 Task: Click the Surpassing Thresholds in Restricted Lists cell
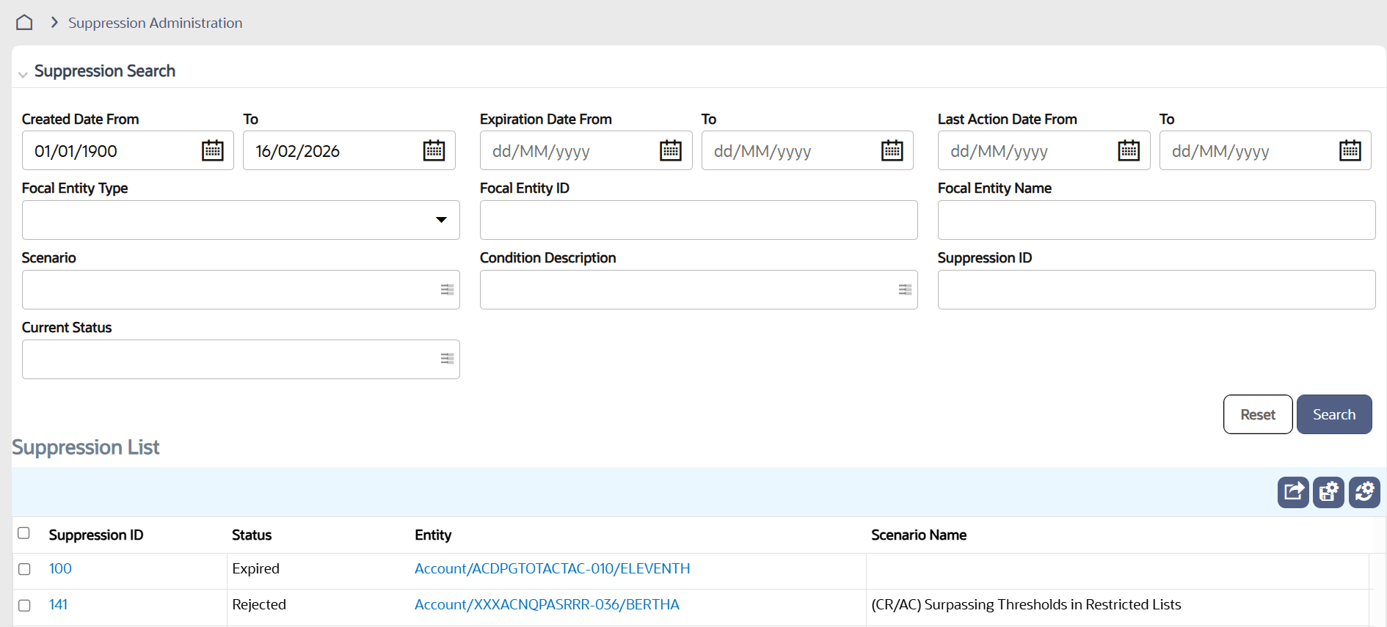click(x=1026, y=604)
